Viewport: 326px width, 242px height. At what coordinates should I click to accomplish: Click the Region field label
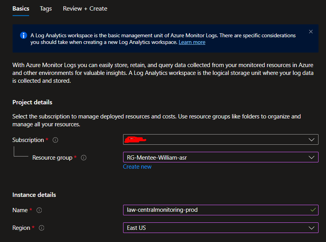click(x=21, y=228)
